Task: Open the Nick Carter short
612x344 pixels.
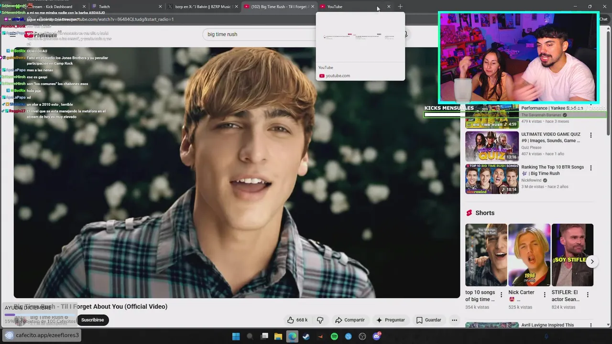Action: (x=529, y=255)
